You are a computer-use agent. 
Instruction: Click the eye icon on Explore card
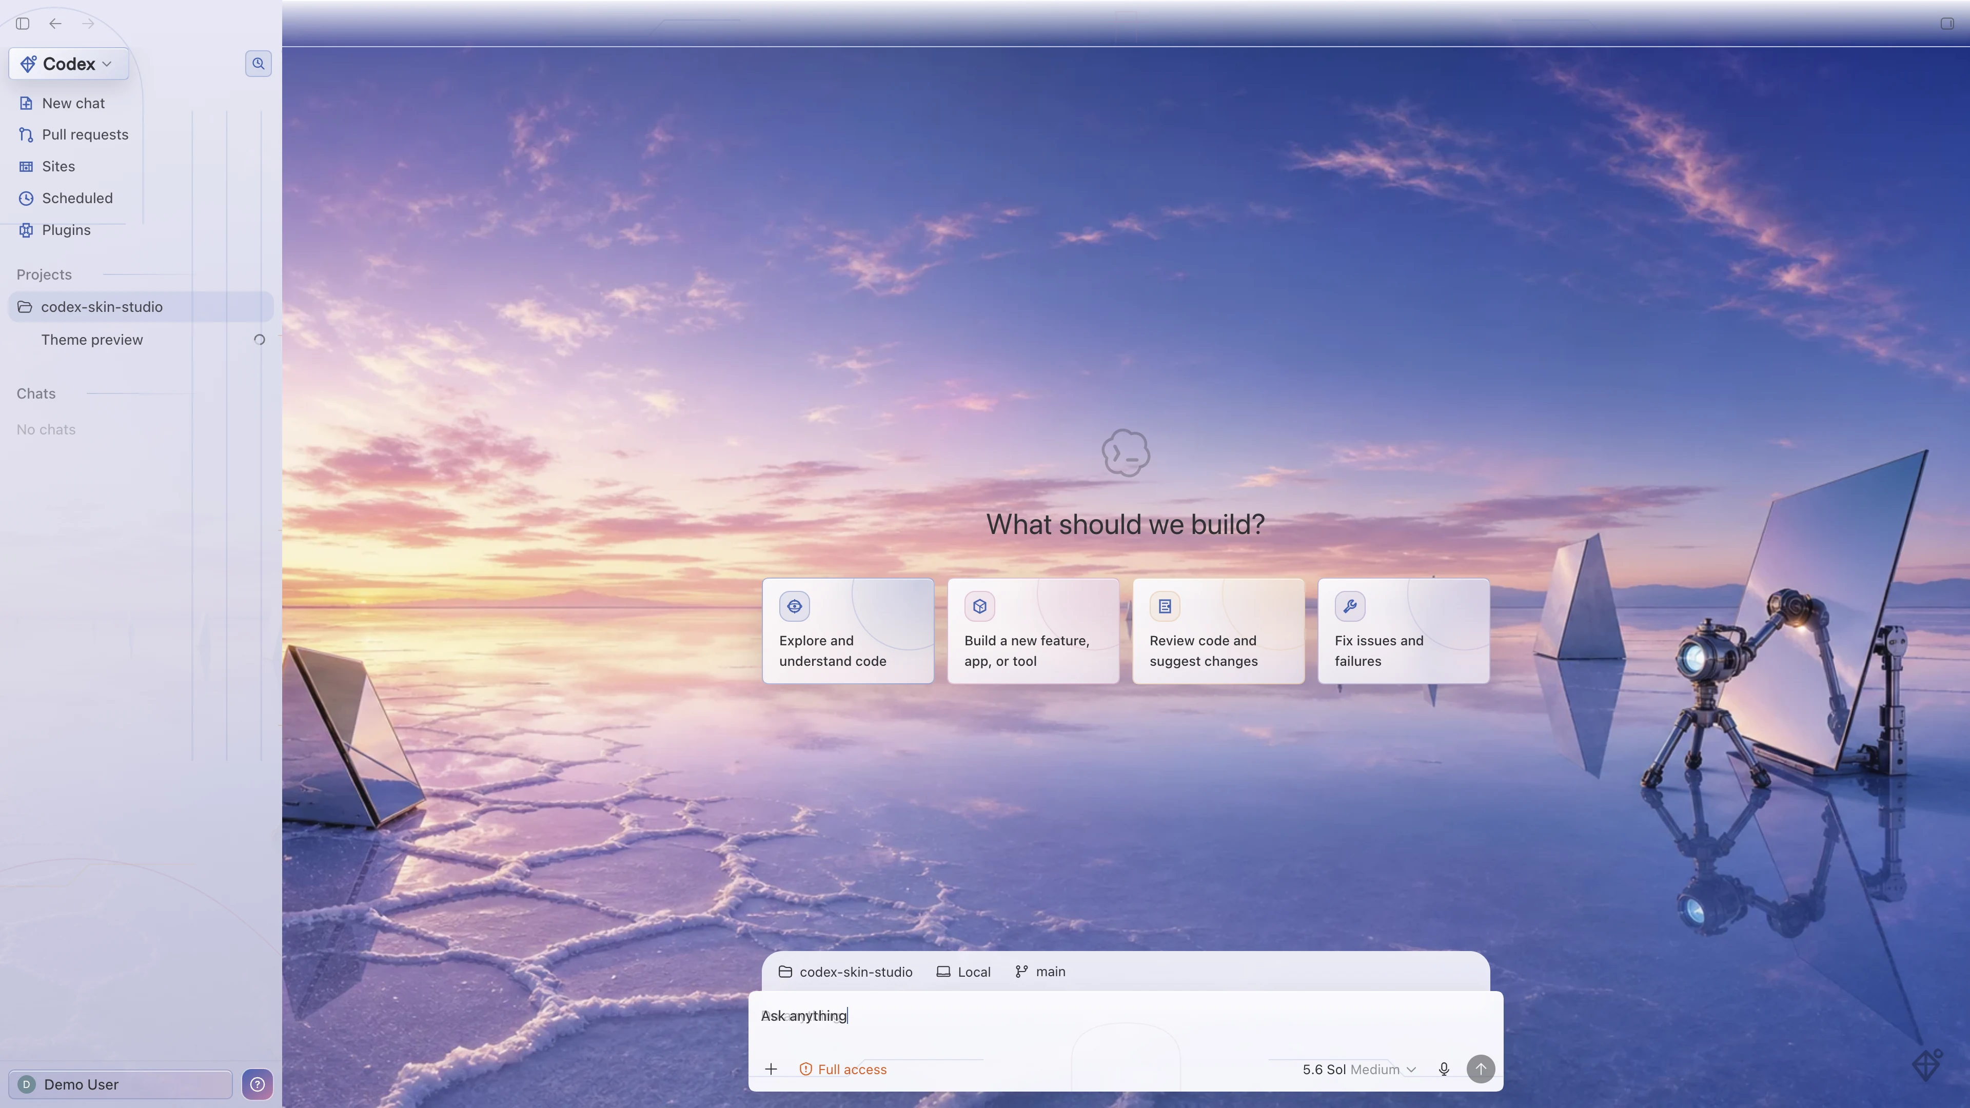795,606
